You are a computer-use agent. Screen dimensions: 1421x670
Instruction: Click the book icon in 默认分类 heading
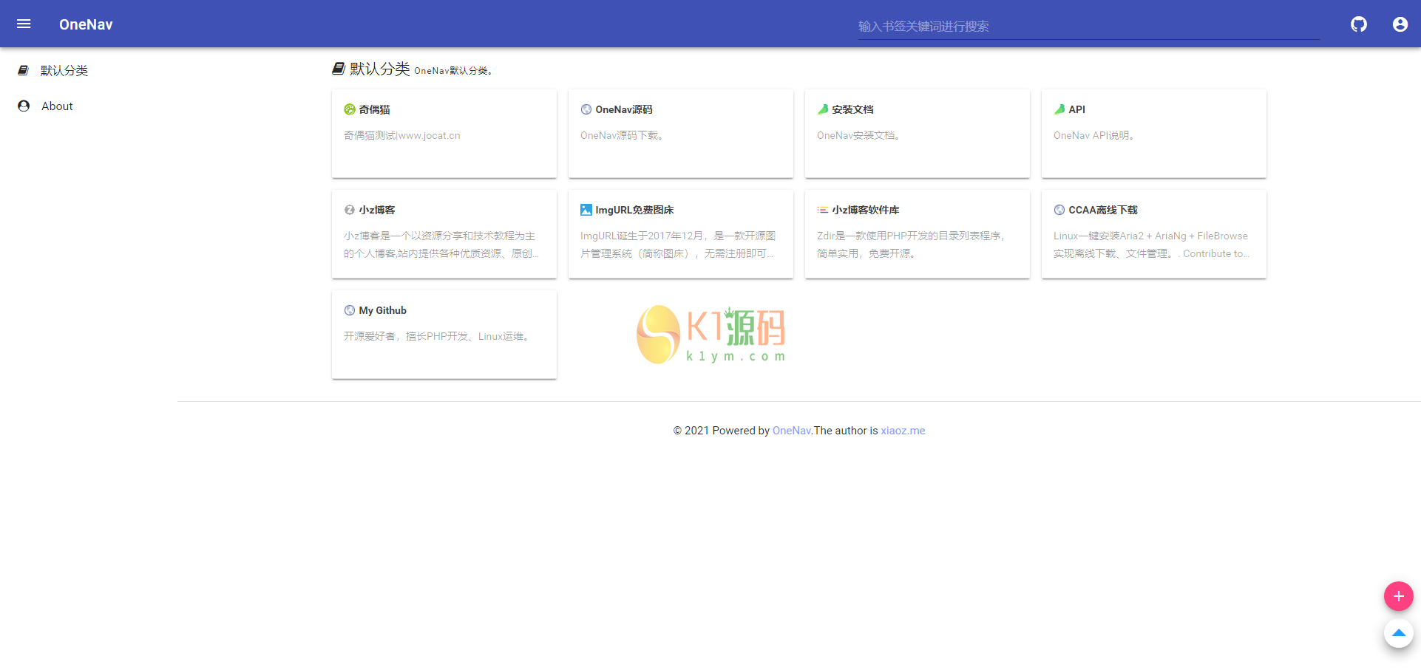click(x=339, y=69)
